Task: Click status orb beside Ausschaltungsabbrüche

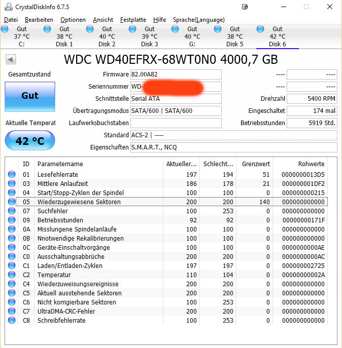Action: point(12,256)
